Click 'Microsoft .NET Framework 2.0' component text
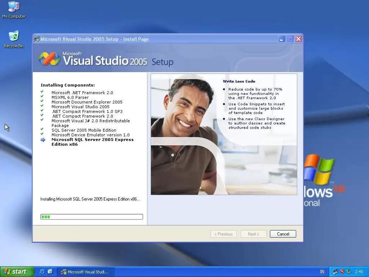This screenshot has height=277, width=369. point(82,93)
